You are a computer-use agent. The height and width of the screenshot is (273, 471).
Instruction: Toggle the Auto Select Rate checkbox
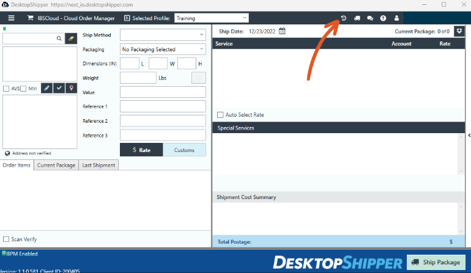pos(220,115)
